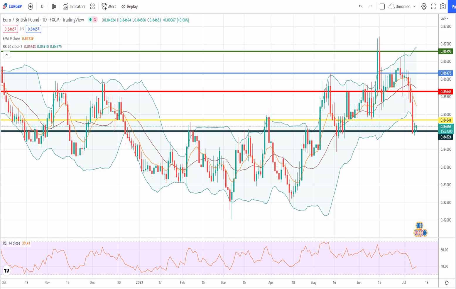Create a new Alert
Viewport: 456px width, 289px height.
109,6
